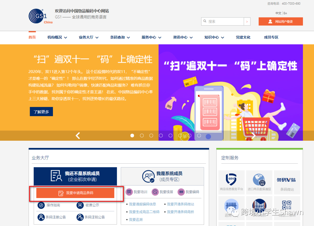Switch to the 首页 tab
Viewport: 314px width, 226px height.
[x=32, y=38]
